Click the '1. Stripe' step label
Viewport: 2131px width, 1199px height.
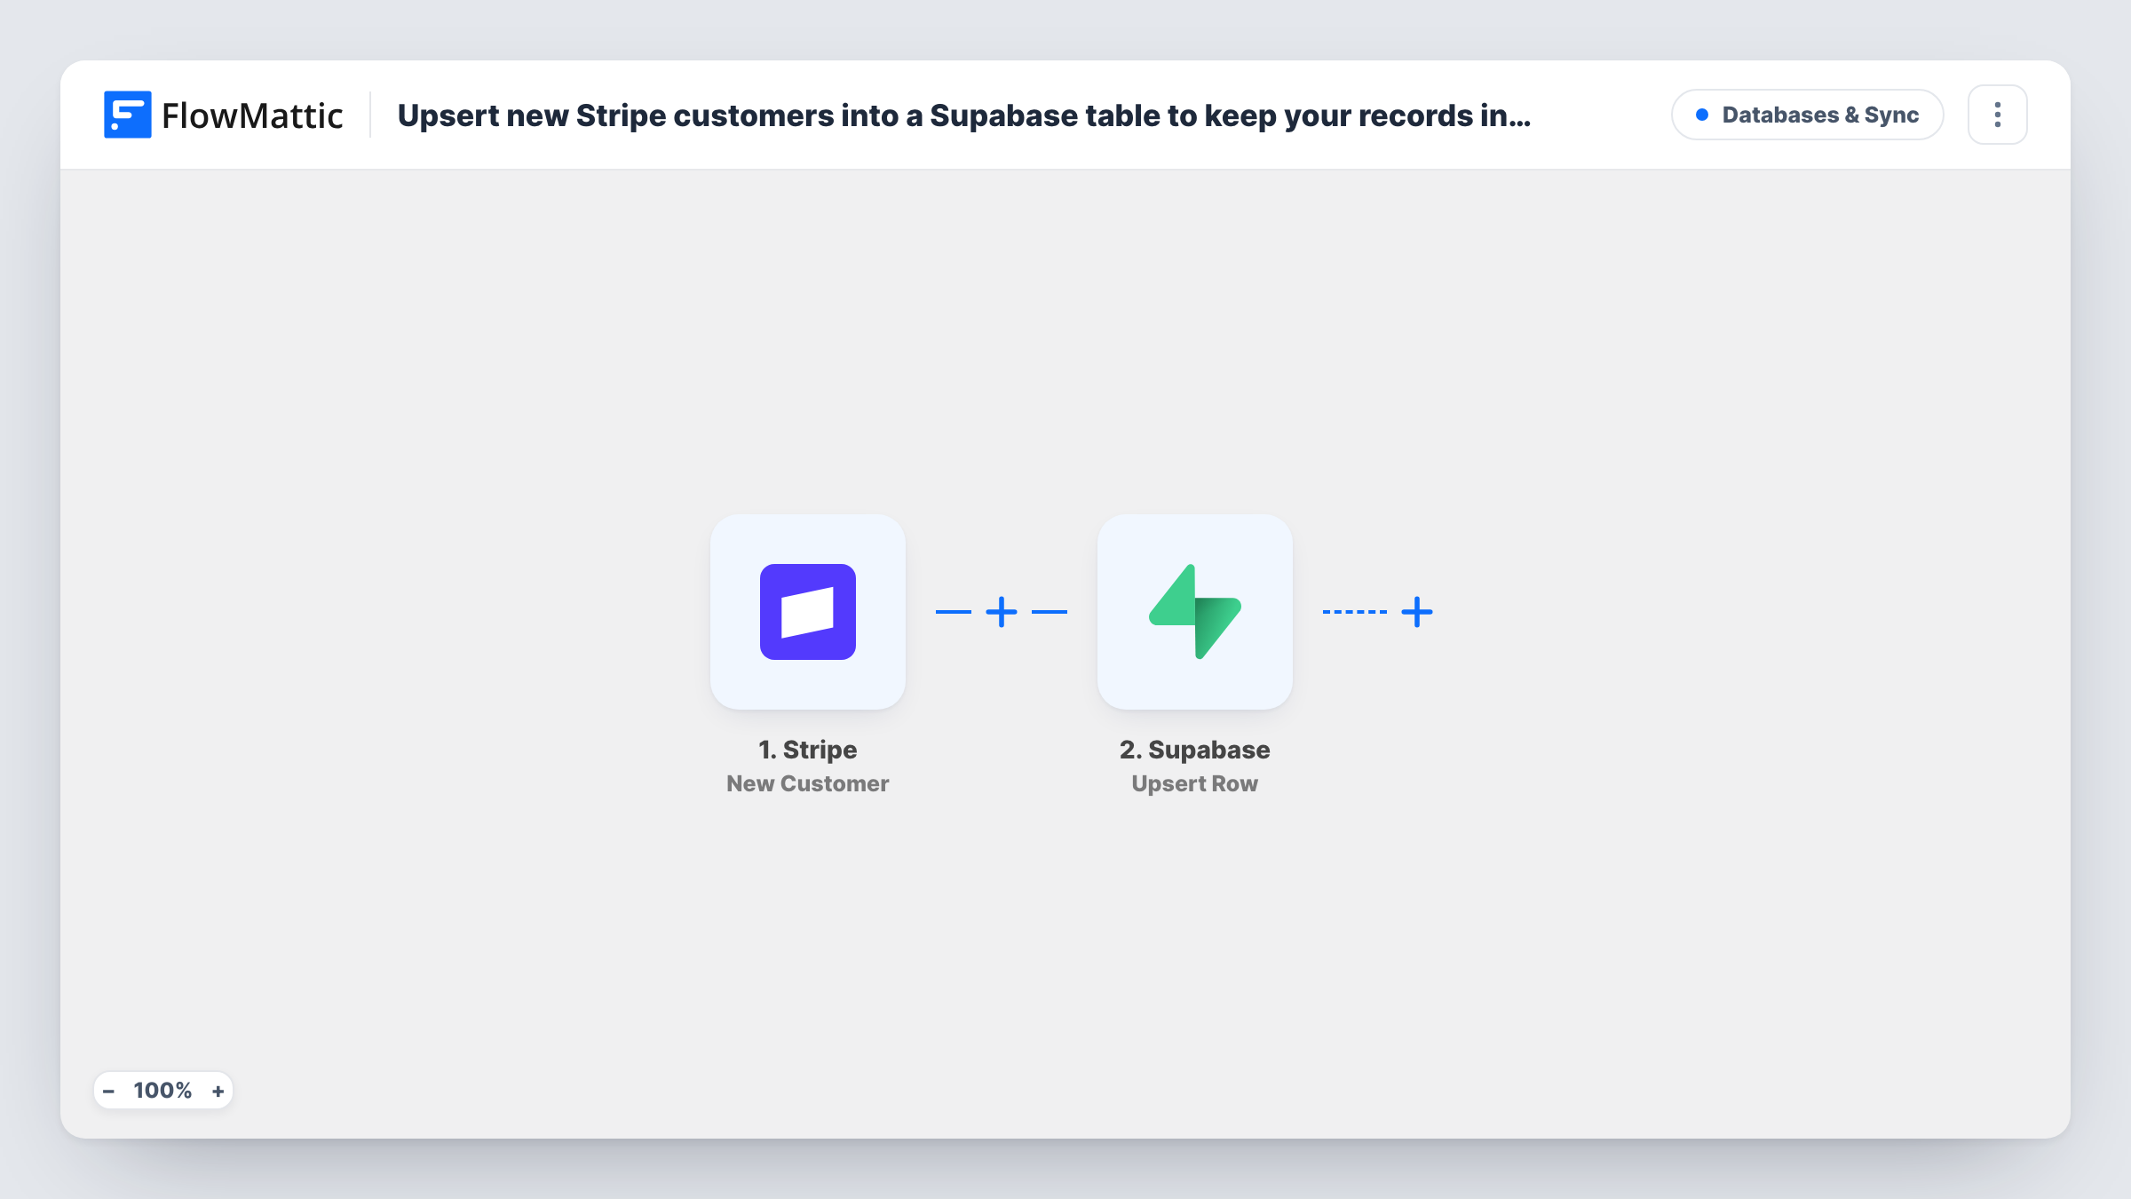(807, 750)
